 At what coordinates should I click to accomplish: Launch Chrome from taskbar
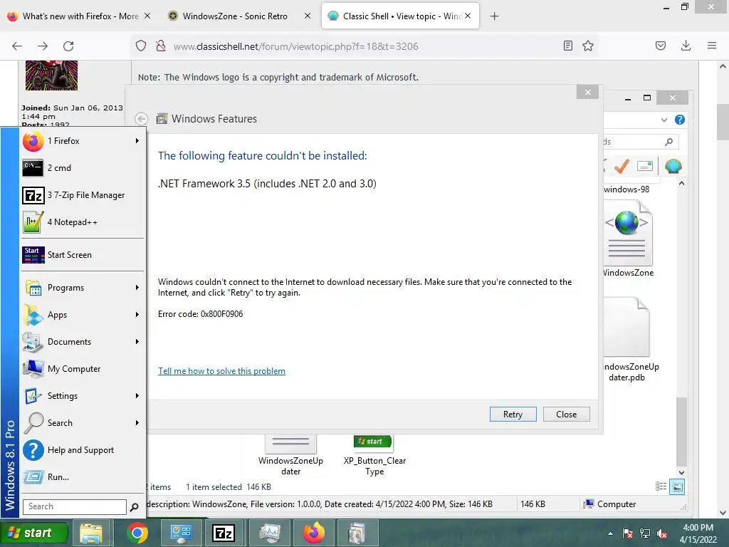click(x=137, y=533)
